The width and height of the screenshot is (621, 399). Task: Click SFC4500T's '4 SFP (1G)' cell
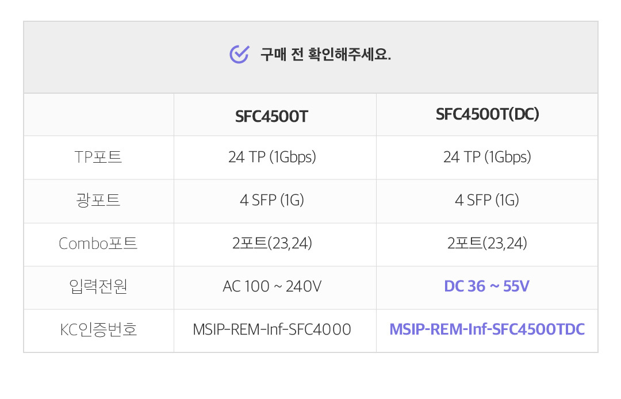point(272,200)
